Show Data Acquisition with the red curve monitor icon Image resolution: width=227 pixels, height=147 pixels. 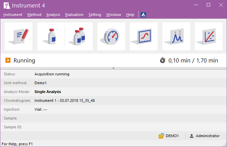pos(143,36)
